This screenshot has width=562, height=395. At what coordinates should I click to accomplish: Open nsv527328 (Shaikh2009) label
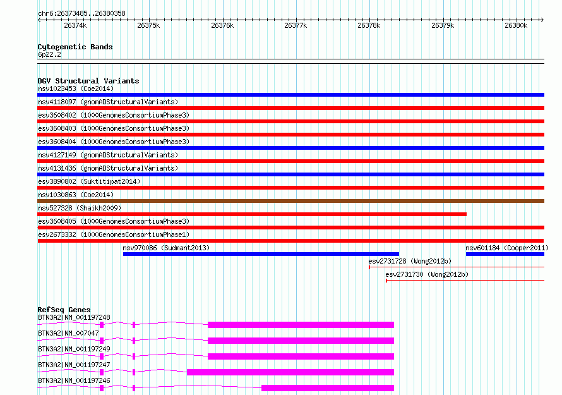pyautogui.click(x=80, y=208)
